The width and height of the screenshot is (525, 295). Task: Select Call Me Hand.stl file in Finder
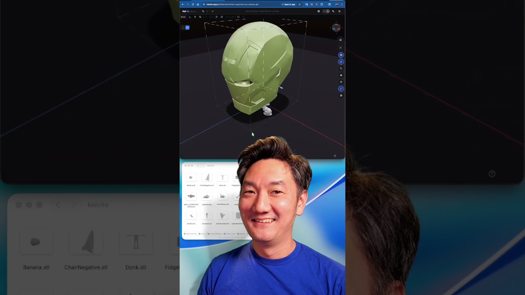tap(222, 218)
